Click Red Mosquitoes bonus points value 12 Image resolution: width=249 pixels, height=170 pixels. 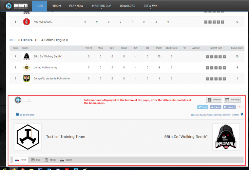[x=237, y=22]
